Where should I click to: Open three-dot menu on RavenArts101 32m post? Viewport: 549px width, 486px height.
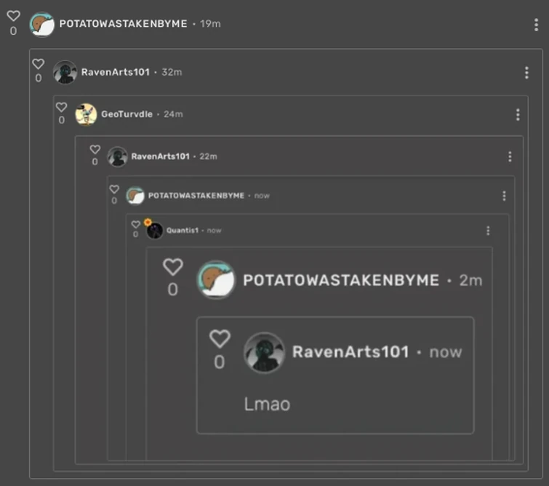[x=526, y=73]
